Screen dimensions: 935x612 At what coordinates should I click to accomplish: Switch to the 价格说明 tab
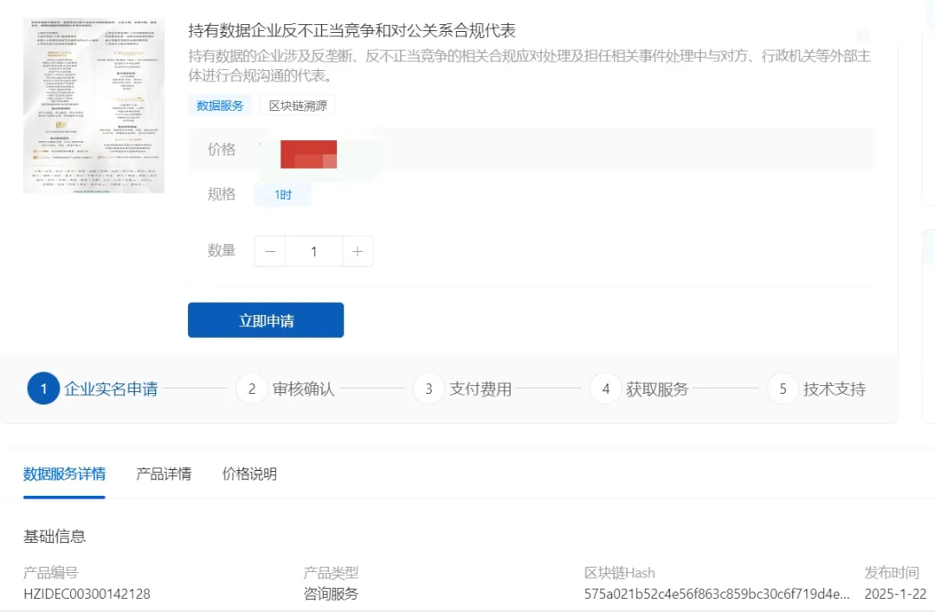pos(249,473)
